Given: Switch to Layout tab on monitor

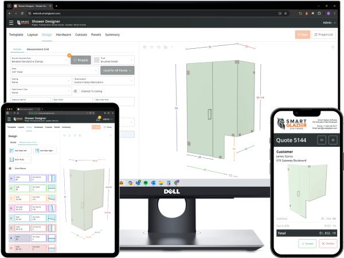Looking at the screenshot, I should tap(33, 34).
